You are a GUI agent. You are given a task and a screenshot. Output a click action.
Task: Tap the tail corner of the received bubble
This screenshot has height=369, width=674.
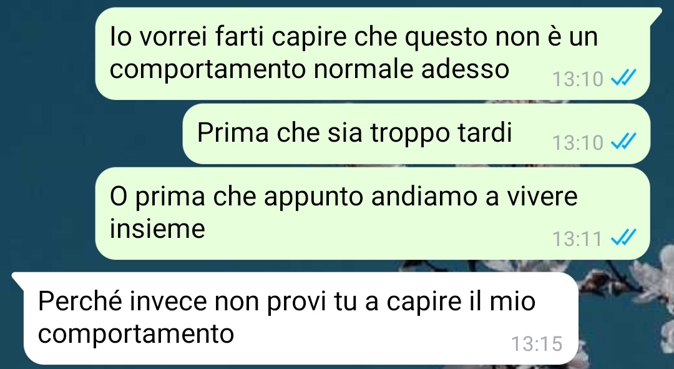point(19,278)
